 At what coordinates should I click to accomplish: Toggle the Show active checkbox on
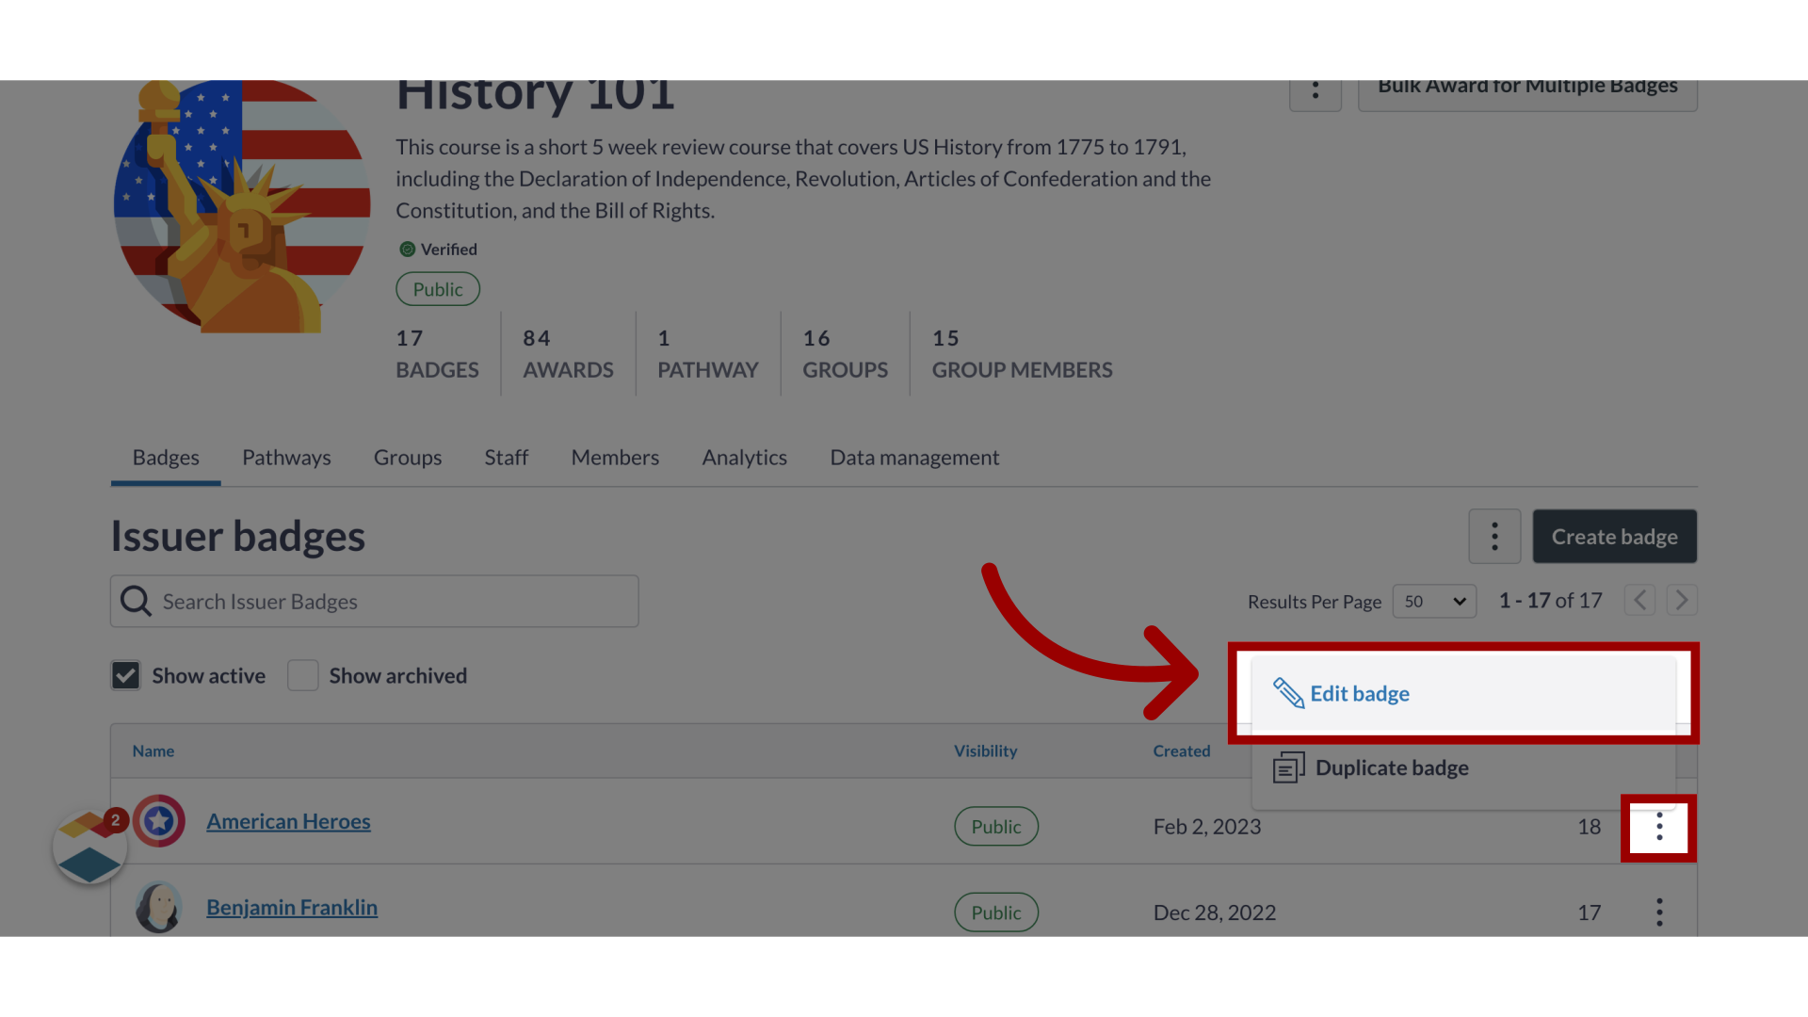tap(124, 674)
